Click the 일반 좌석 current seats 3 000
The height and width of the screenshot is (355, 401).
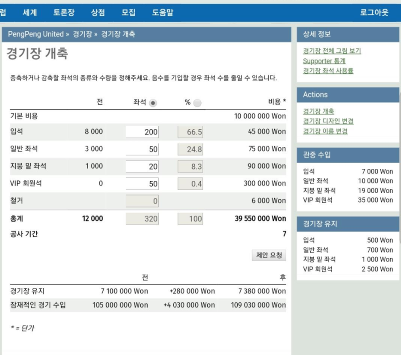point(94,149)
